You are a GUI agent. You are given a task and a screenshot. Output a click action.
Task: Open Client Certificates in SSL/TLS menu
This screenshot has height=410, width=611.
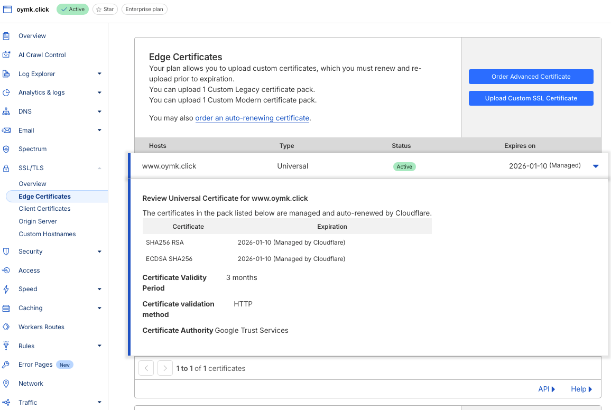coord(44,209)
